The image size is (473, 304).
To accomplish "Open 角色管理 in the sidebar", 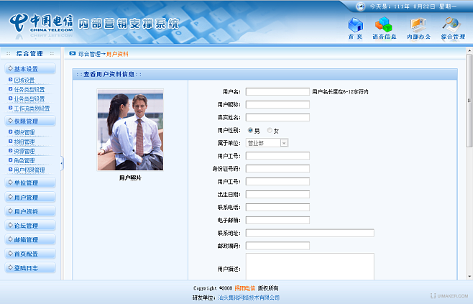I will [x=24, y=161].
